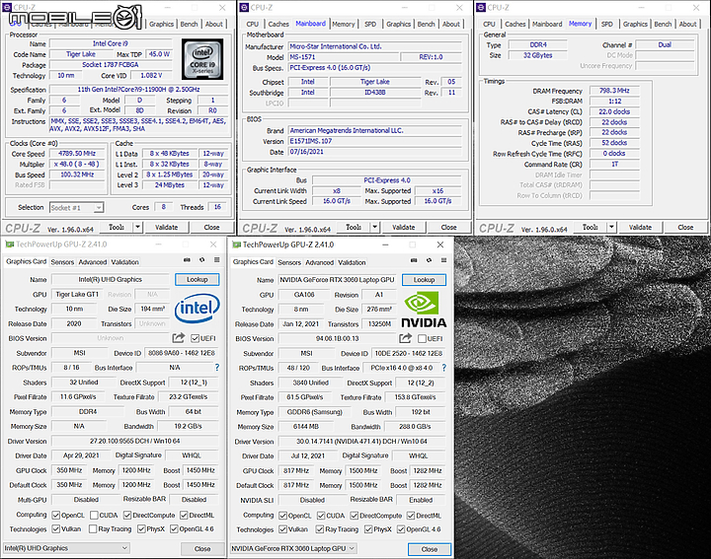The height and width of the screenshot is (559, 711).
Task: Click the Bus Interface question mark in Intel GPU-Z
Action: [217, 368]
